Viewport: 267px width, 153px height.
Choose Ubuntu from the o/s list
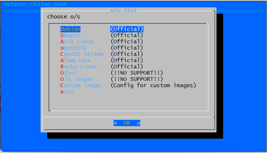click(70, 35)
